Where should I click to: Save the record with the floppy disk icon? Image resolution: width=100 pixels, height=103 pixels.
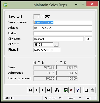66,90
